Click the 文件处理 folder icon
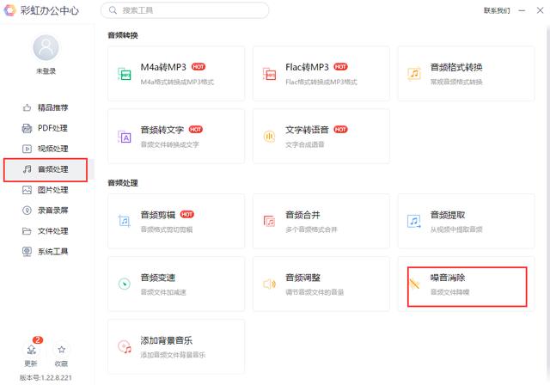Viewport: 550px width, 385px height. pyautogui.click(x=27, y=231)
